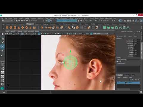This screenshot has width=143, height=107.
Task: Toggle the highlighted viewport toolbar icon beside sRGB gamma
Action: tap(91, 34)
